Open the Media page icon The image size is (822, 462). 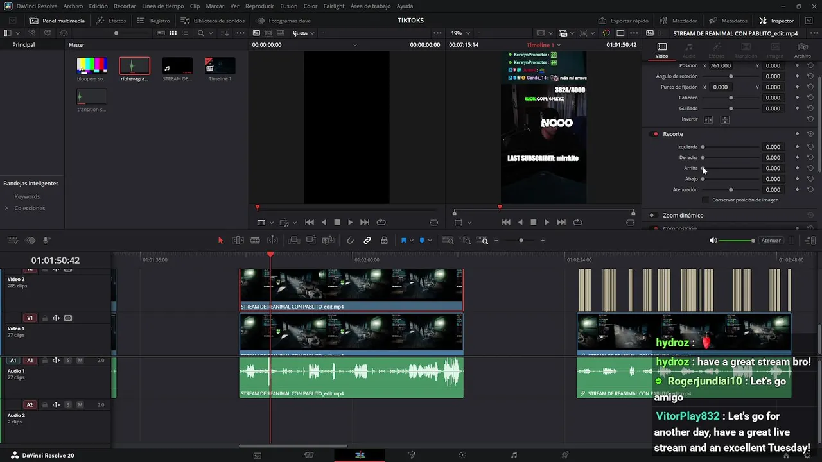(258, 455)
